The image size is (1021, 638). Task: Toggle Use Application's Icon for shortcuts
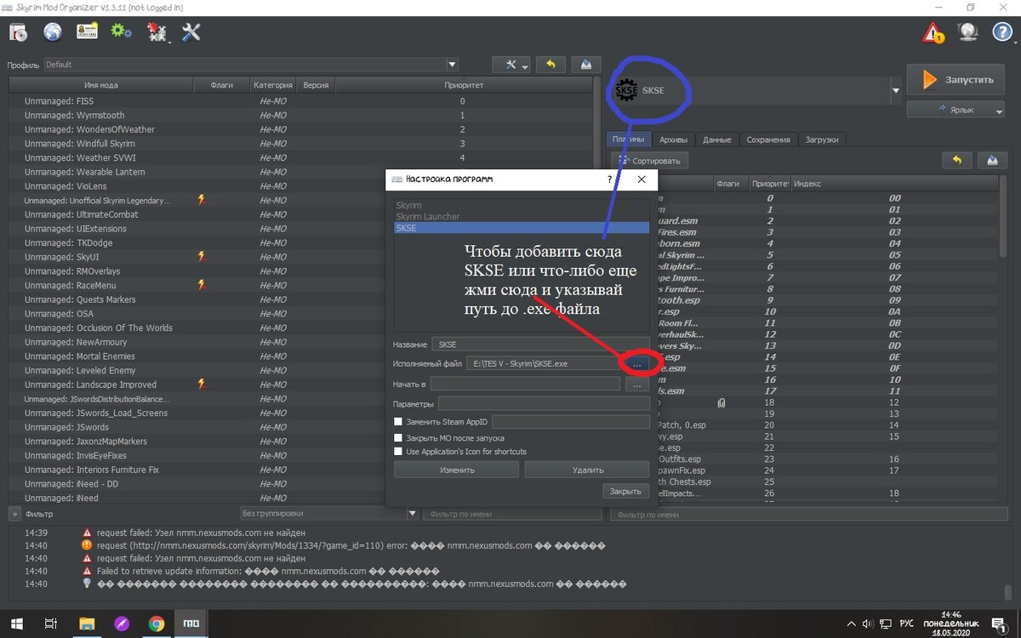click(398, 452)
